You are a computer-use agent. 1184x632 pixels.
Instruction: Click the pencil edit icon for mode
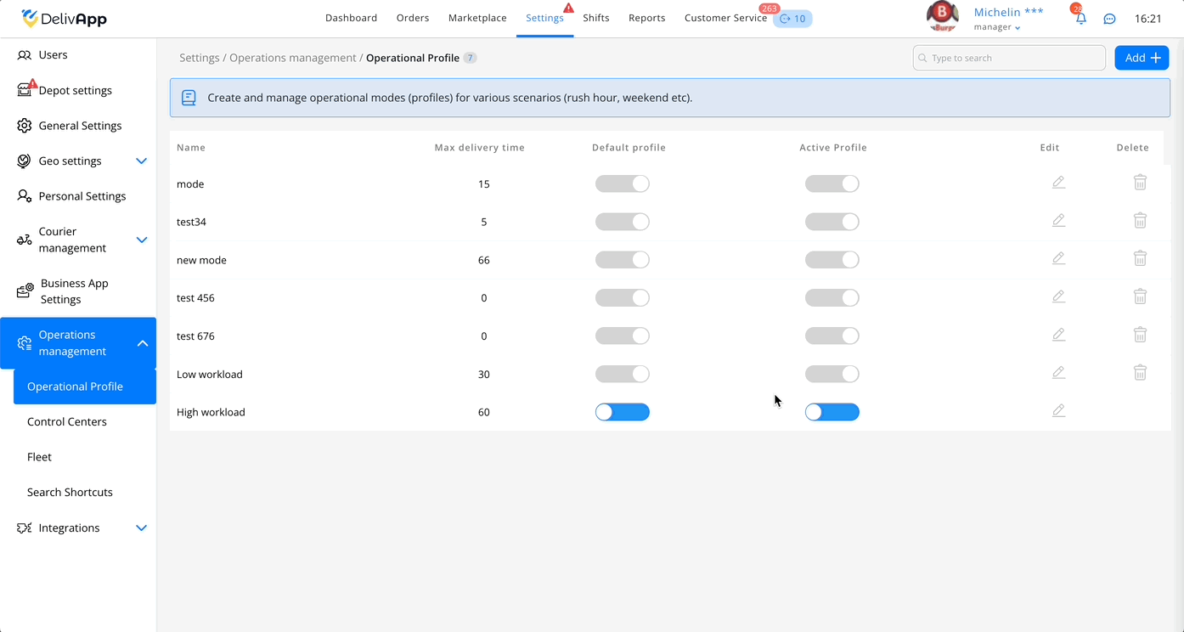coord(1058,183)
